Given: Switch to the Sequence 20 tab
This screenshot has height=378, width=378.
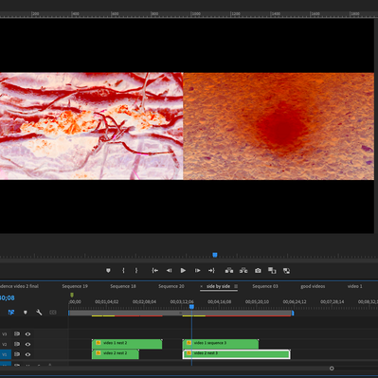Looking at the screenshot, I should pos(171,286).
